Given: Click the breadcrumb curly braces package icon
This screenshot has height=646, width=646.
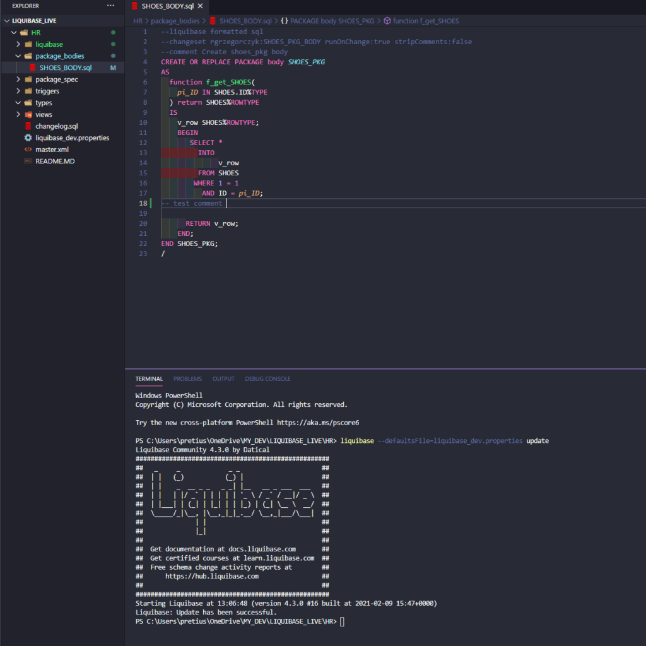Looking at the screenshot, I should (285, 21).
